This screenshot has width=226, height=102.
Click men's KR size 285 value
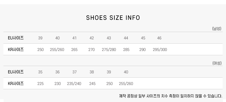(x=126, y=50)
